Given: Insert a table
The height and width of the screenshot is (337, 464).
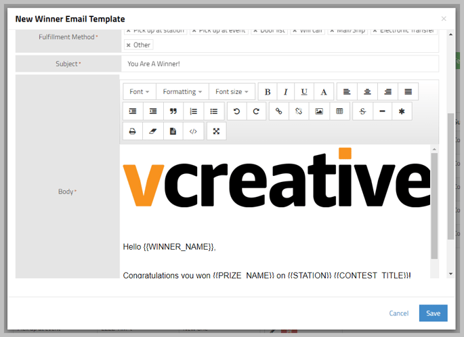Looking at the screenshot, I should (x=339, y=111).
